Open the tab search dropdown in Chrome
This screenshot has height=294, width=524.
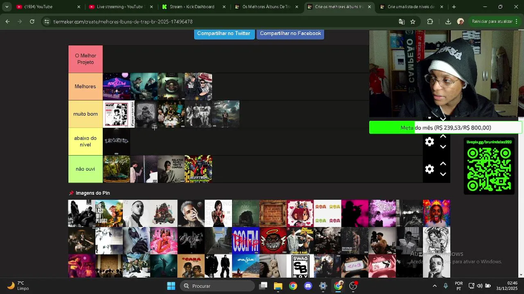7,7
